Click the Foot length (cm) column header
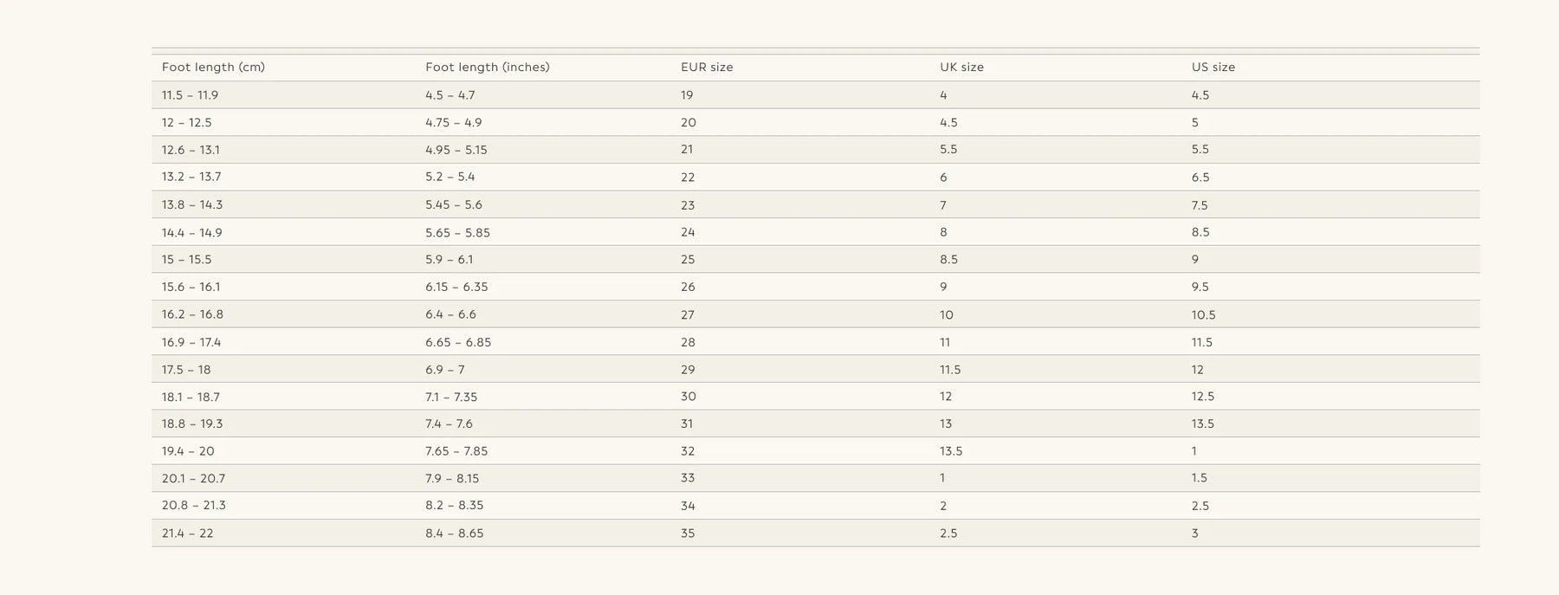Viewport: 1559px width, 595px height. click(x=213, y=68)
